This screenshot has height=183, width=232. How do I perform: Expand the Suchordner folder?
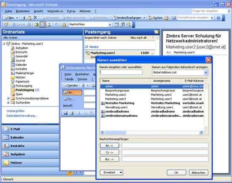coord(8,102)
